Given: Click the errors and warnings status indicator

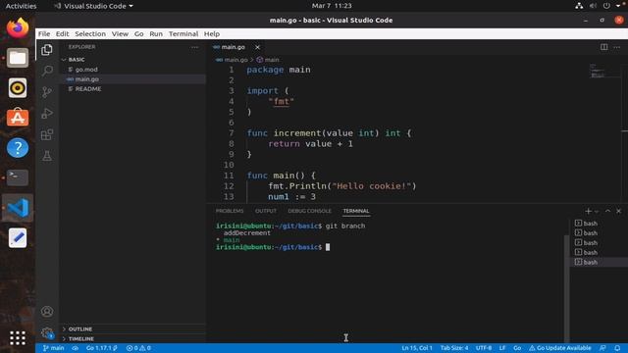Looking at the screenshot, I should click(x=138, y=348).
